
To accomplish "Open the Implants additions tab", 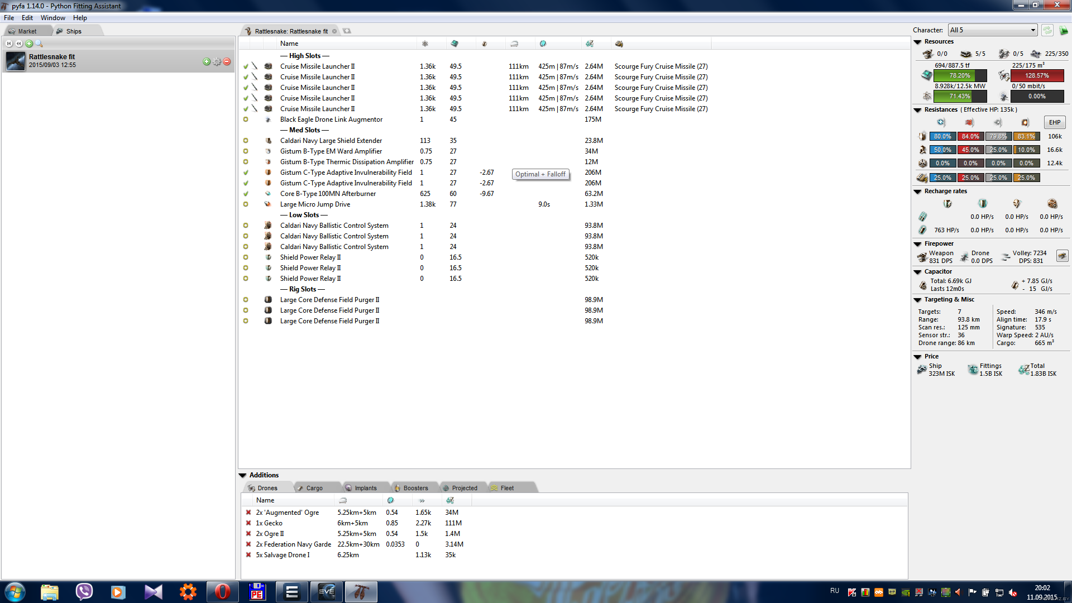I will coord(365,488).
